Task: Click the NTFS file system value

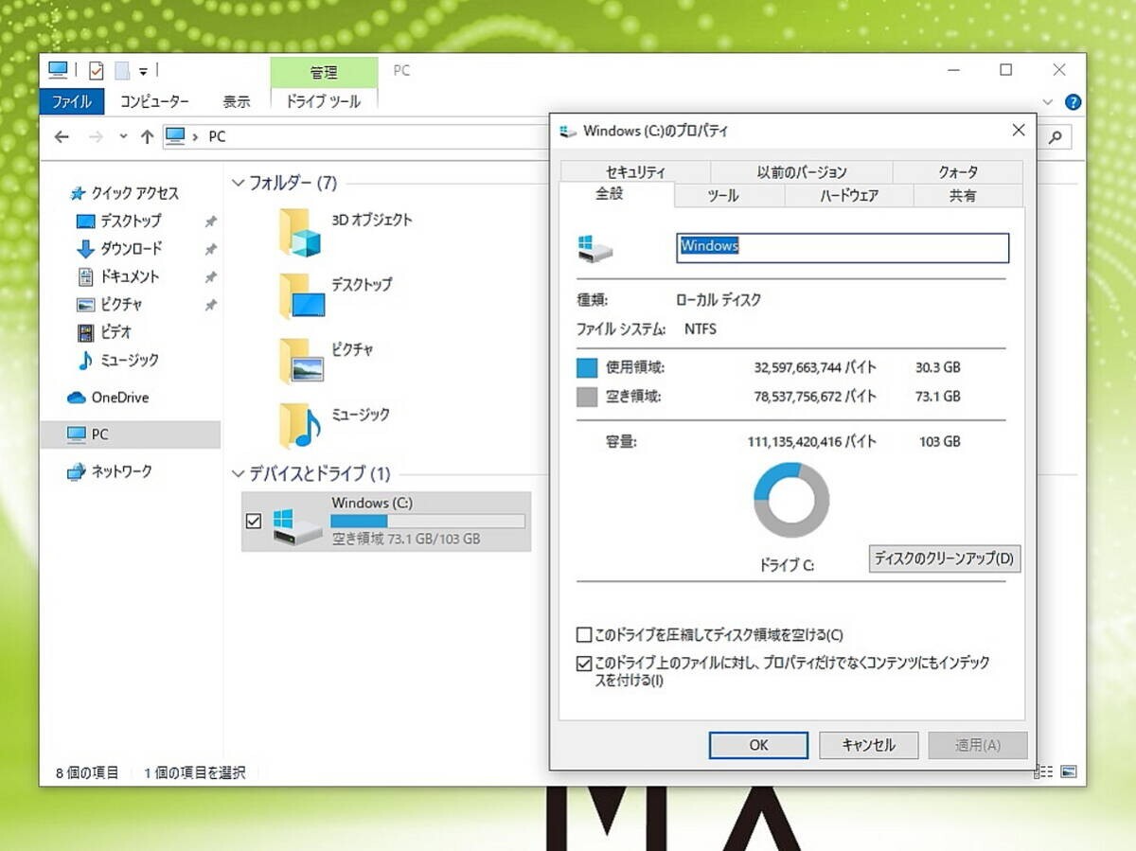Action: 701,329
